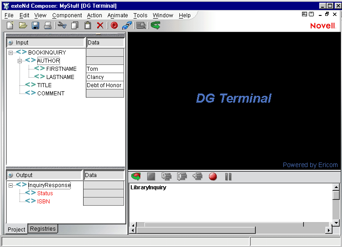Click the horizontal scrollbar right arrow
342x247 pixels.
click(329, 230)
